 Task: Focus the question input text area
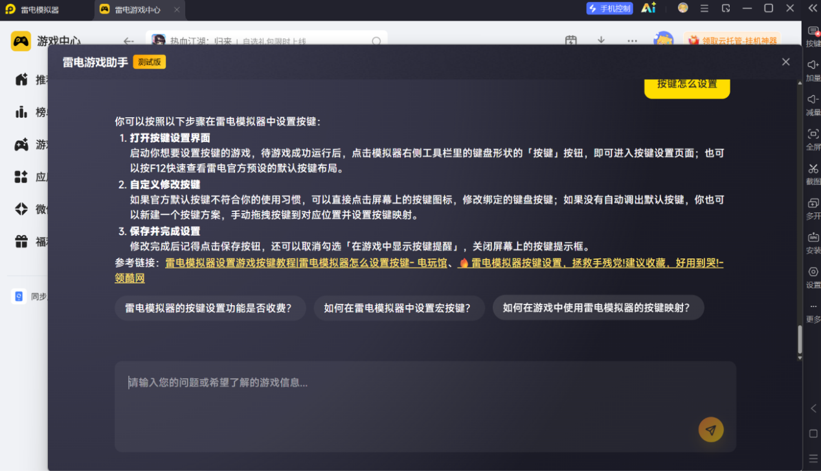click(425, 406)
